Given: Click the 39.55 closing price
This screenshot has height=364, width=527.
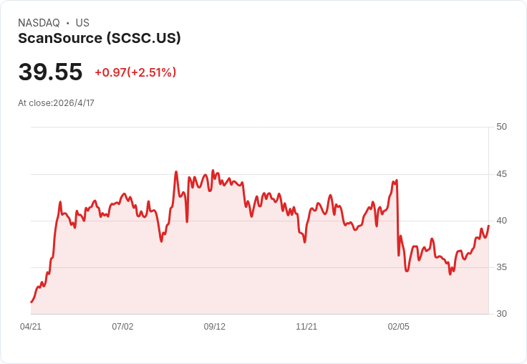Looking at the screenshot, I should [x=50, y=72].
